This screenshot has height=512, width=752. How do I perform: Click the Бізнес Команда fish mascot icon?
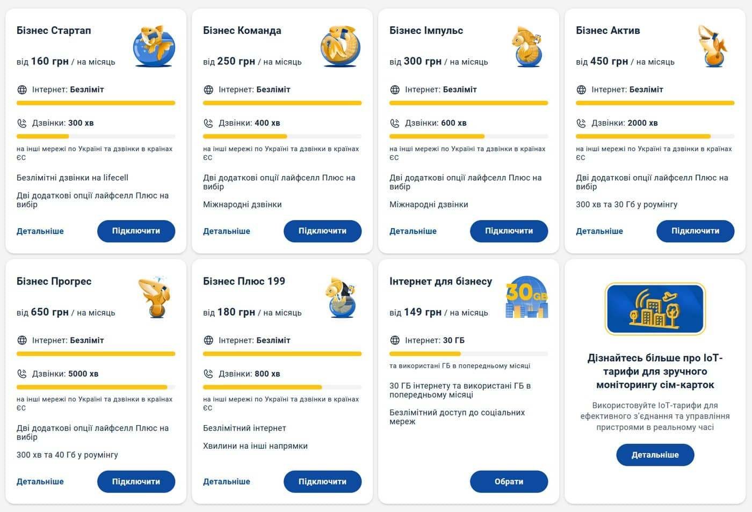pyautogui.click(x=340, y=46)
